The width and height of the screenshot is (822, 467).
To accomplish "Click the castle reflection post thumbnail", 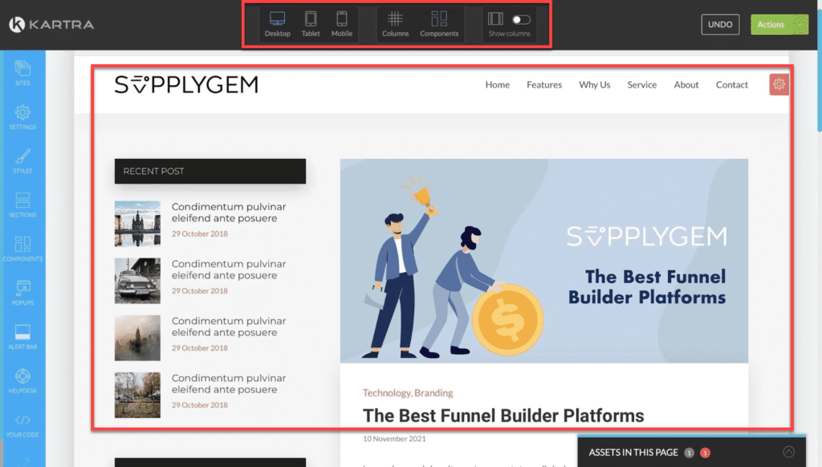I will click(x=137, y=223).
